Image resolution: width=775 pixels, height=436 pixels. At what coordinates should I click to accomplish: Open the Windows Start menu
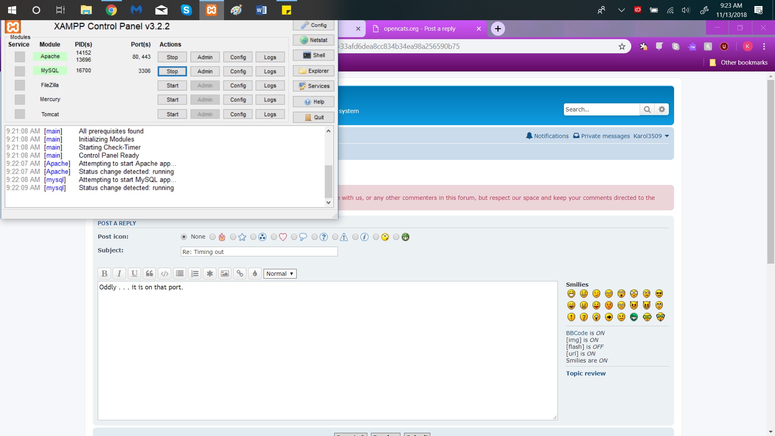pyautogui.click(x=12, y=10)
